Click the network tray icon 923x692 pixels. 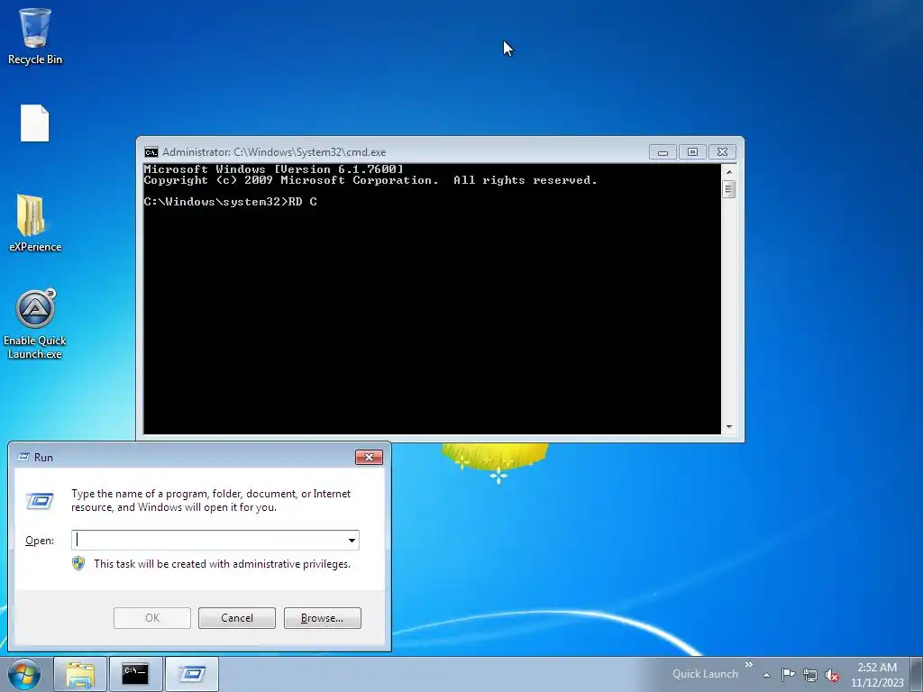810,675
